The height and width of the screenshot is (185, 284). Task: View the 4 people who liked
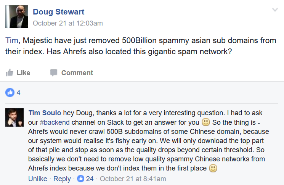[x=19, y=92]
